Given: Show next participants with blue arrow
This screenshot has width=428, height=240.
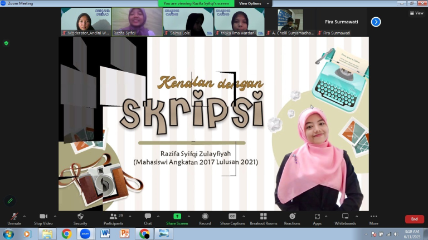Looking at the screenshot, I should pos(376,22).
